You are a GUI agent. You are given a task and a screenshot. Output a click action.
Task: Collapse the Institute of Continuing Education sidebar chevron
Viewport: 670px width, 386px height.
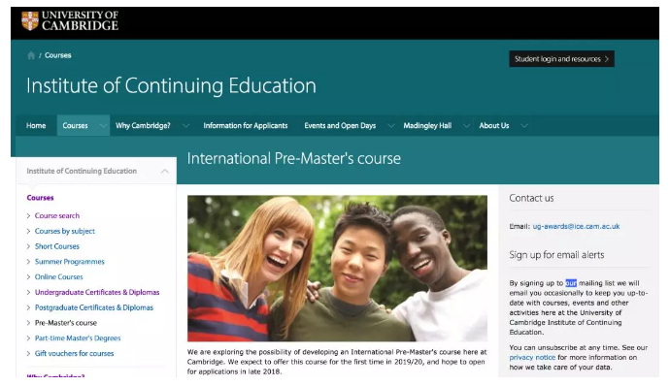point(164,172)
